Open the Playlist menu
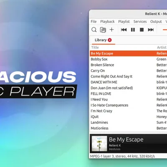 [x=124, y=22]
